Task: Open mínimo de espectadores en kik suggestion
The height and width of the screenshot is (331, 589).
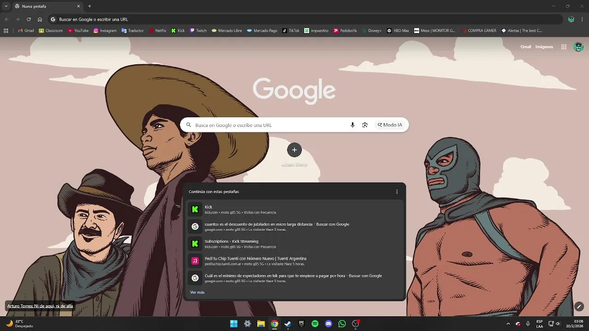Action: pyautogui.click(x=294, y=278)
